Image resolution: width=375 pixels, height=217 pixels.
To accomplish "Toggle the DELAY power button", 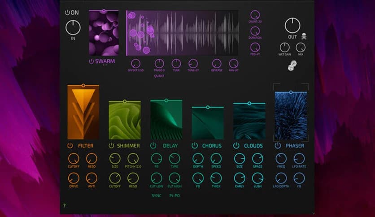I will pyautogui.click(x=153, y=145).
